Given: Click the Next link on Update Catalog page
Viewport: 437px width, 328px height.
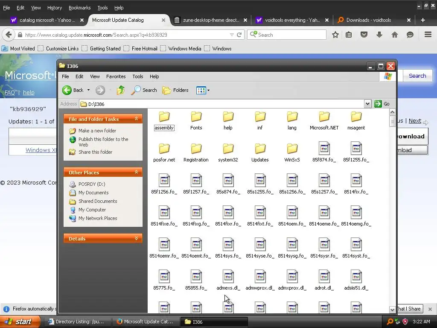Looking at the screenshot, I should click(x=415, y=121).
